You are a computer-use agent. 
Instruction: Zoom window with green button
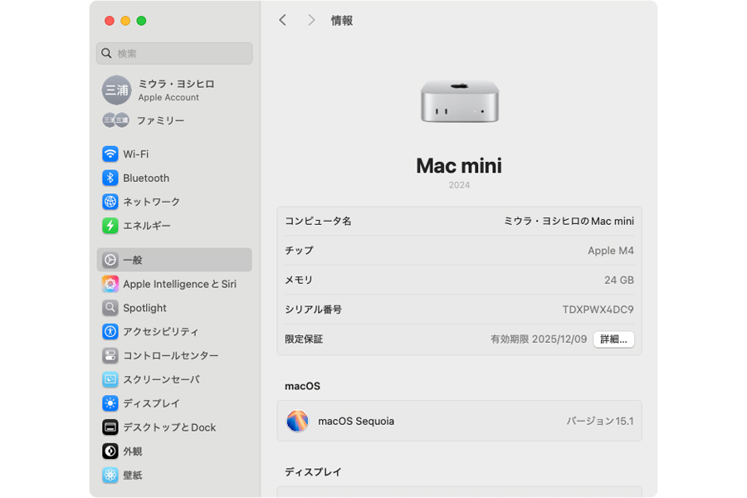point(141,21)
